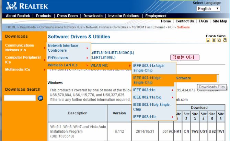Open Products menu

coord(44,16)
